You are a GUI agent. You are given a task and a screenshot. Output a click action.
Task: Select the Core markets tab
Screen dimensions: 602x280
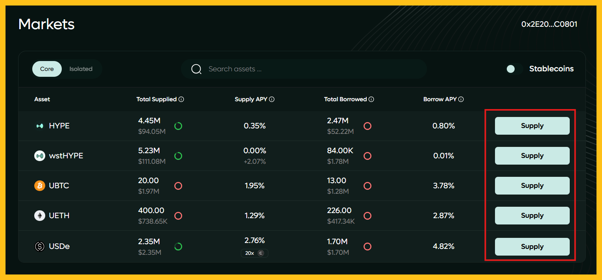47,69
